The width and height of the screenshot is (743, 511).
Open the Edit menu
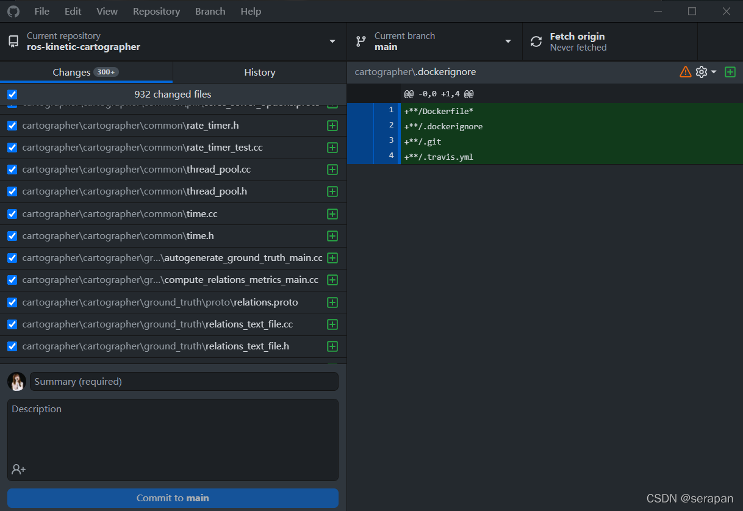pyautogui.click(x=73, y=11)
